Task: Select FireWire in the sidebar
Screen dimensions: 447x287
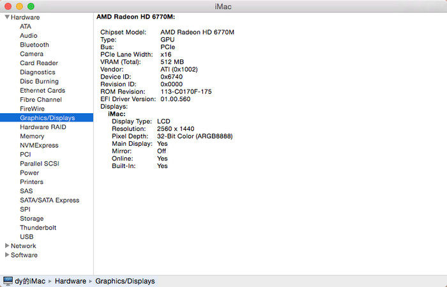Action: point(32,109)
